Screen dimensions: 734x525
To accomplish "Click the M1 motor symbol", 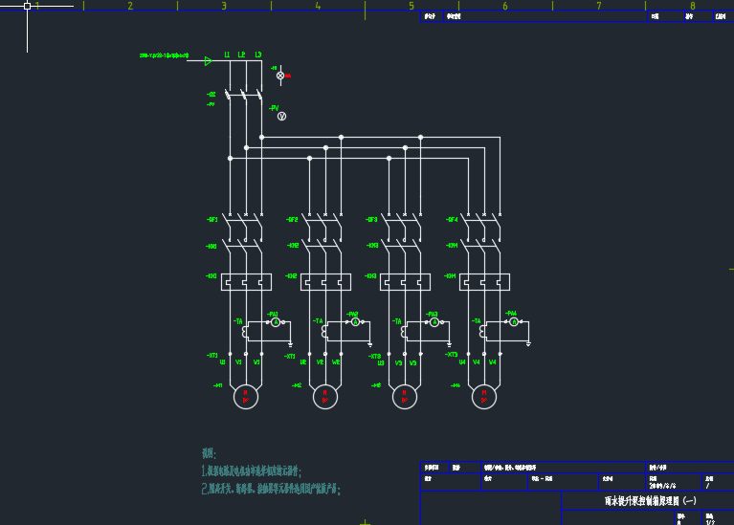I will pyautogui.click(x=246, y=397).
